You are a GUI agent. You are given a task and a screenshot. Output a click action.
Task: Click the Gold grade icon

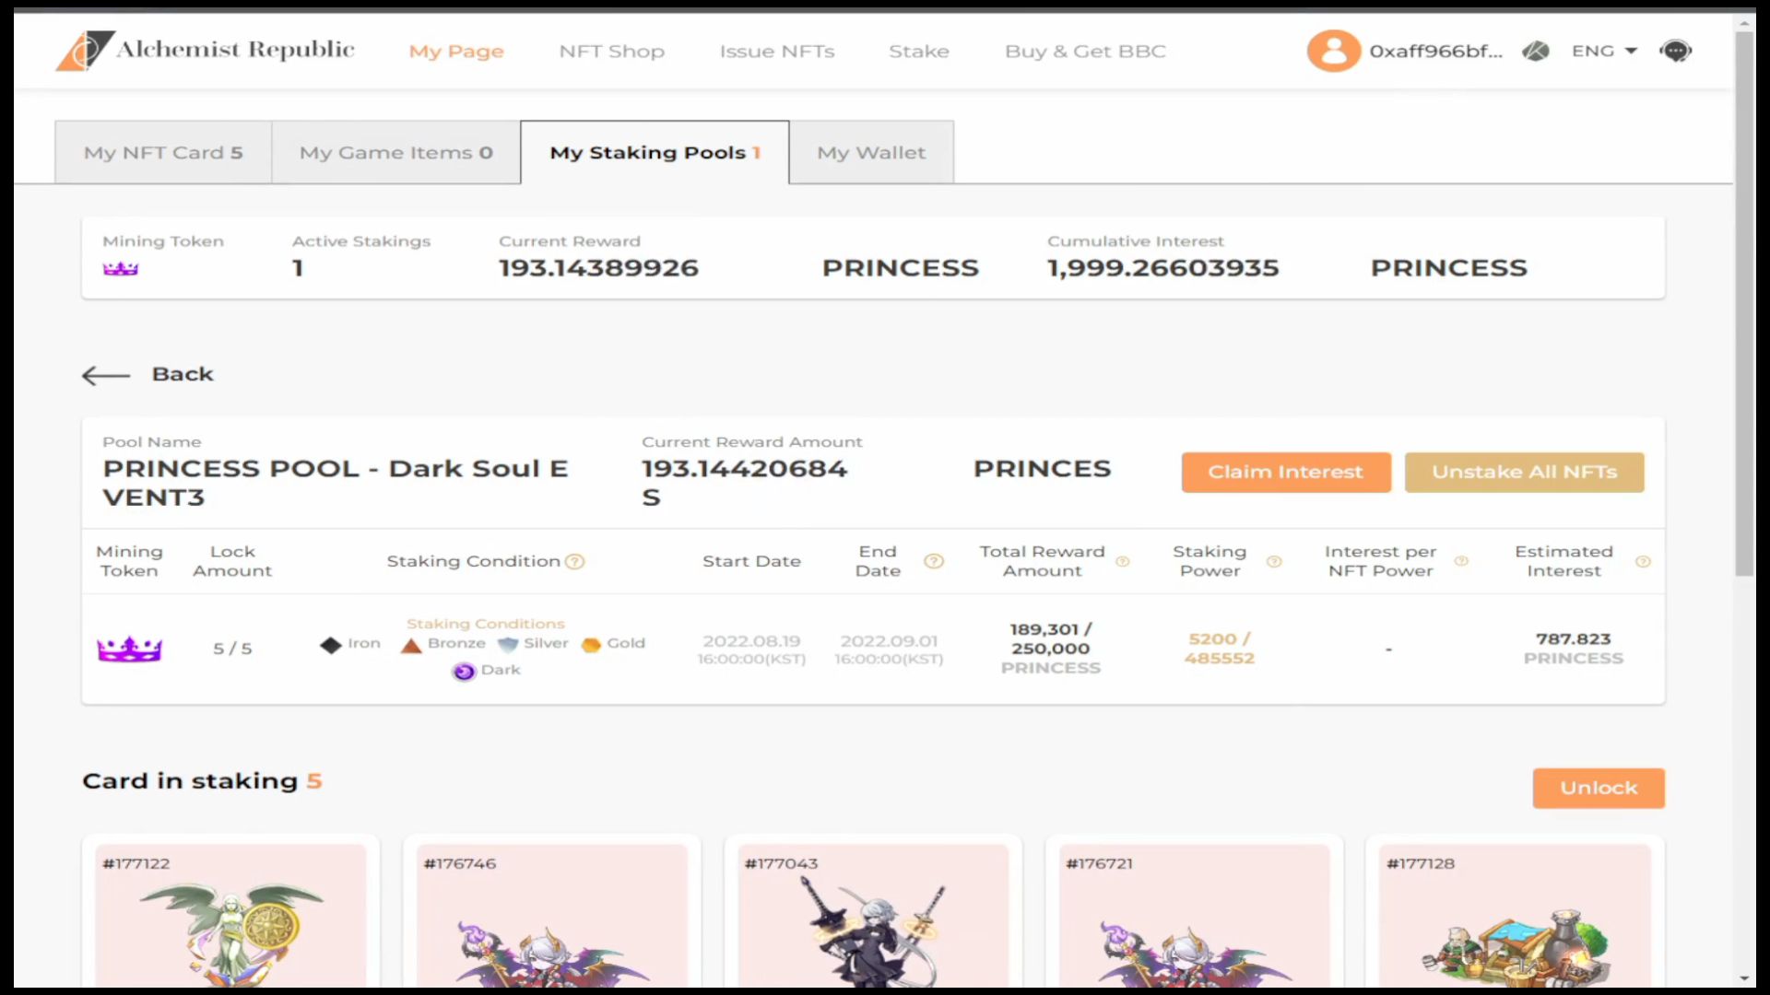pos(592,644)
